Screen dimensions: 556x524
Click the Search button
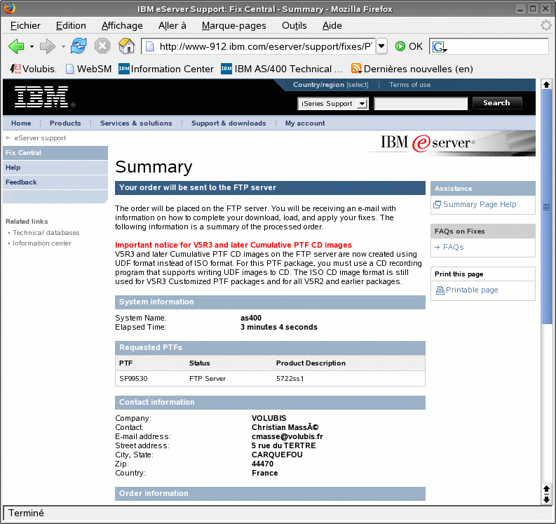(x=497, y=103)
